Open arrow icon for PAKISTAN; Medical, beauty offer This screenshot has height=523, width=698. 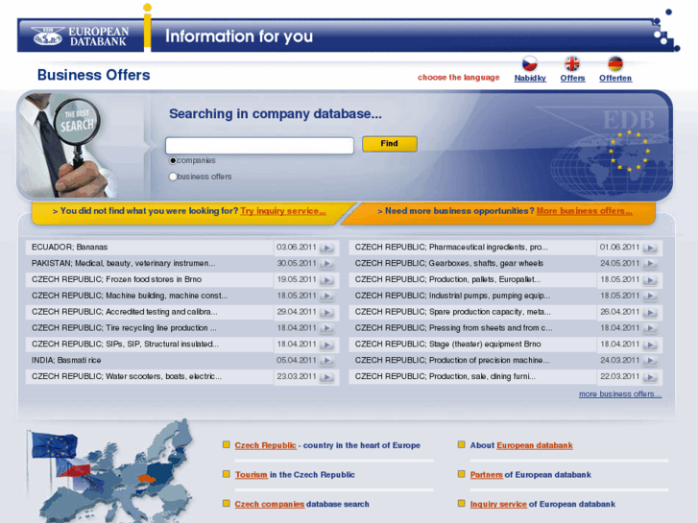coord(327,264)
